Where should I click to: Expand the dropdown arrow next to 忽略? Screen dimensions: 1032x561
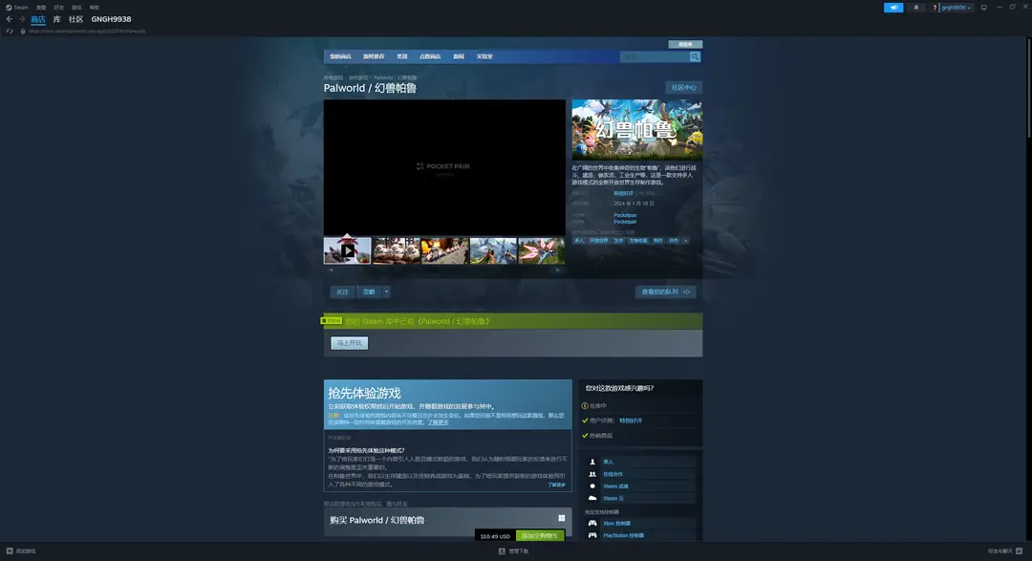(x=386, y=291)
